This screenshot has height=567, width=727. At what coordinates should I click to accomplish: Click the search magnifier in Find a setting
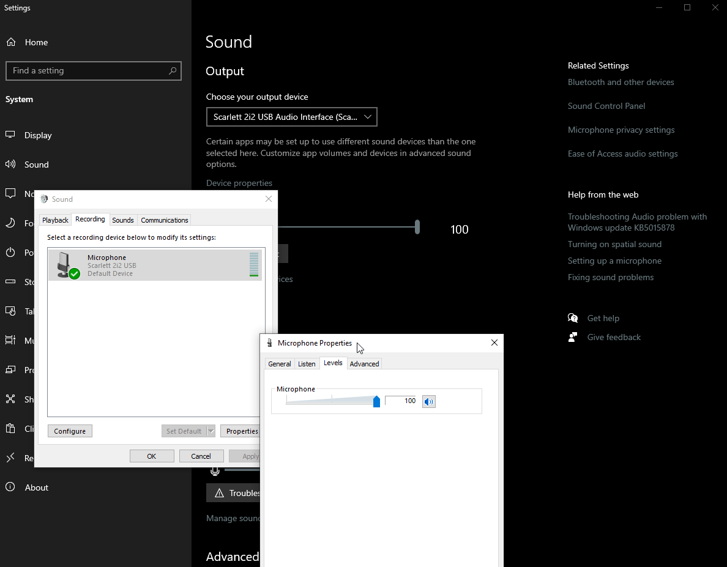173,71
